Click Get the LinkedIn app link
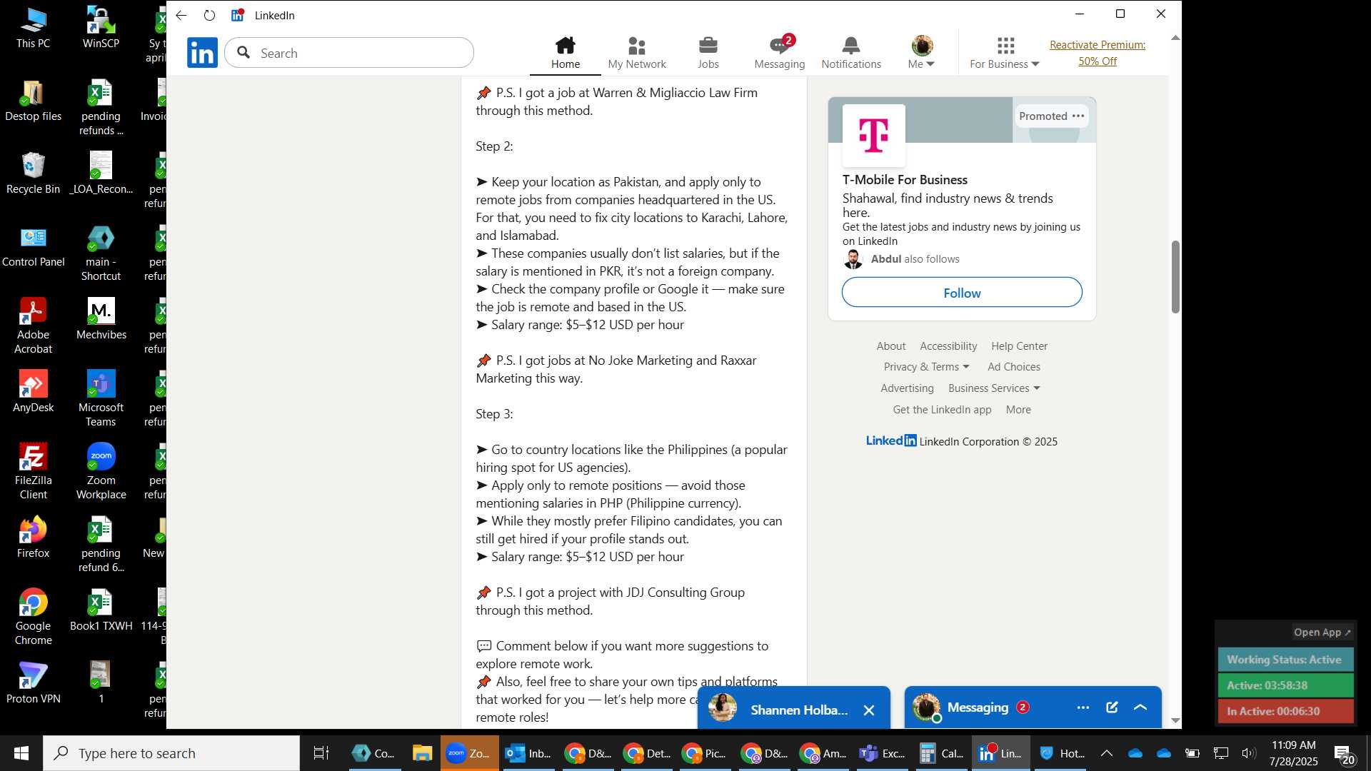This screenshot has height=771, width=1371. pos(942,410)
